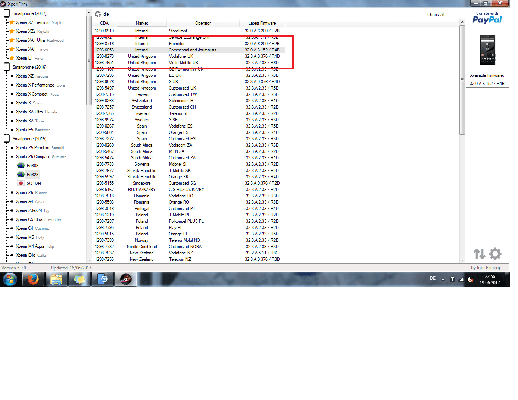Select Xperia A4 Ajisai in tree
The image size is (518, 400).
(x=30, y=201)
